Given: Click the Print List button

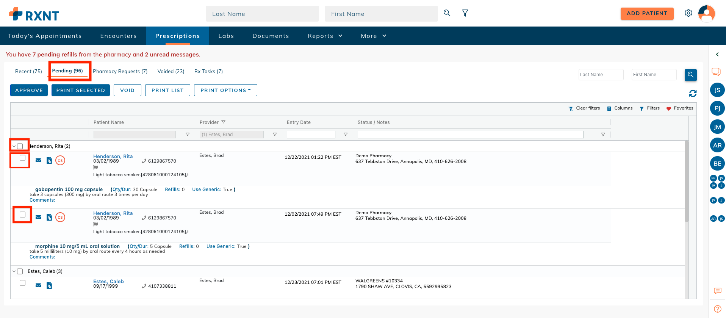Looking at the screenshot, I should coord(167,90).
